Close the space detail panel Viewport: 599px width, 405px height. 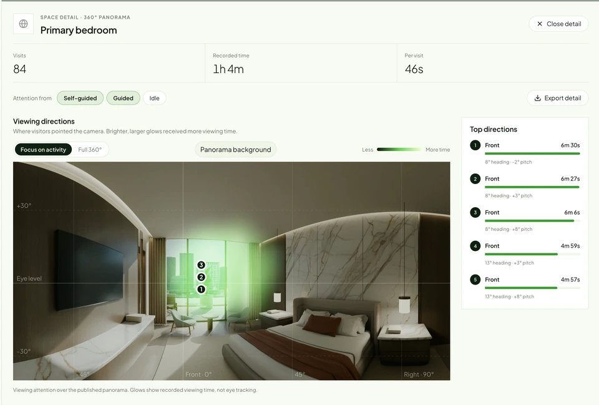558,24
